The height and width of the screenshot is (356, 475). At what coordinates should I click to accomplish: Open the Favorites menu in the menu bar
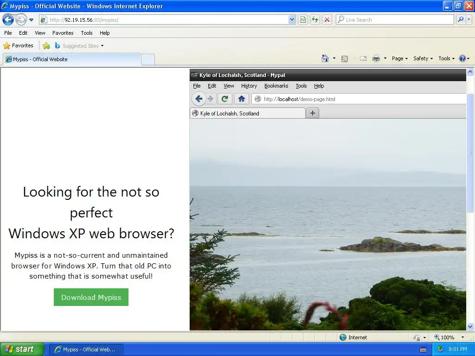[63, 33]
